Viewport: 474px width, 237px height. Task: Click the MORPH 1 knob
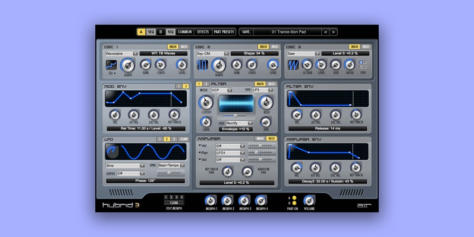[x=210, y=200]
